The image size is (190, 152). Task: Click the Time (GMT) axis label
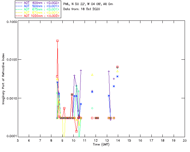coord(101,145)
